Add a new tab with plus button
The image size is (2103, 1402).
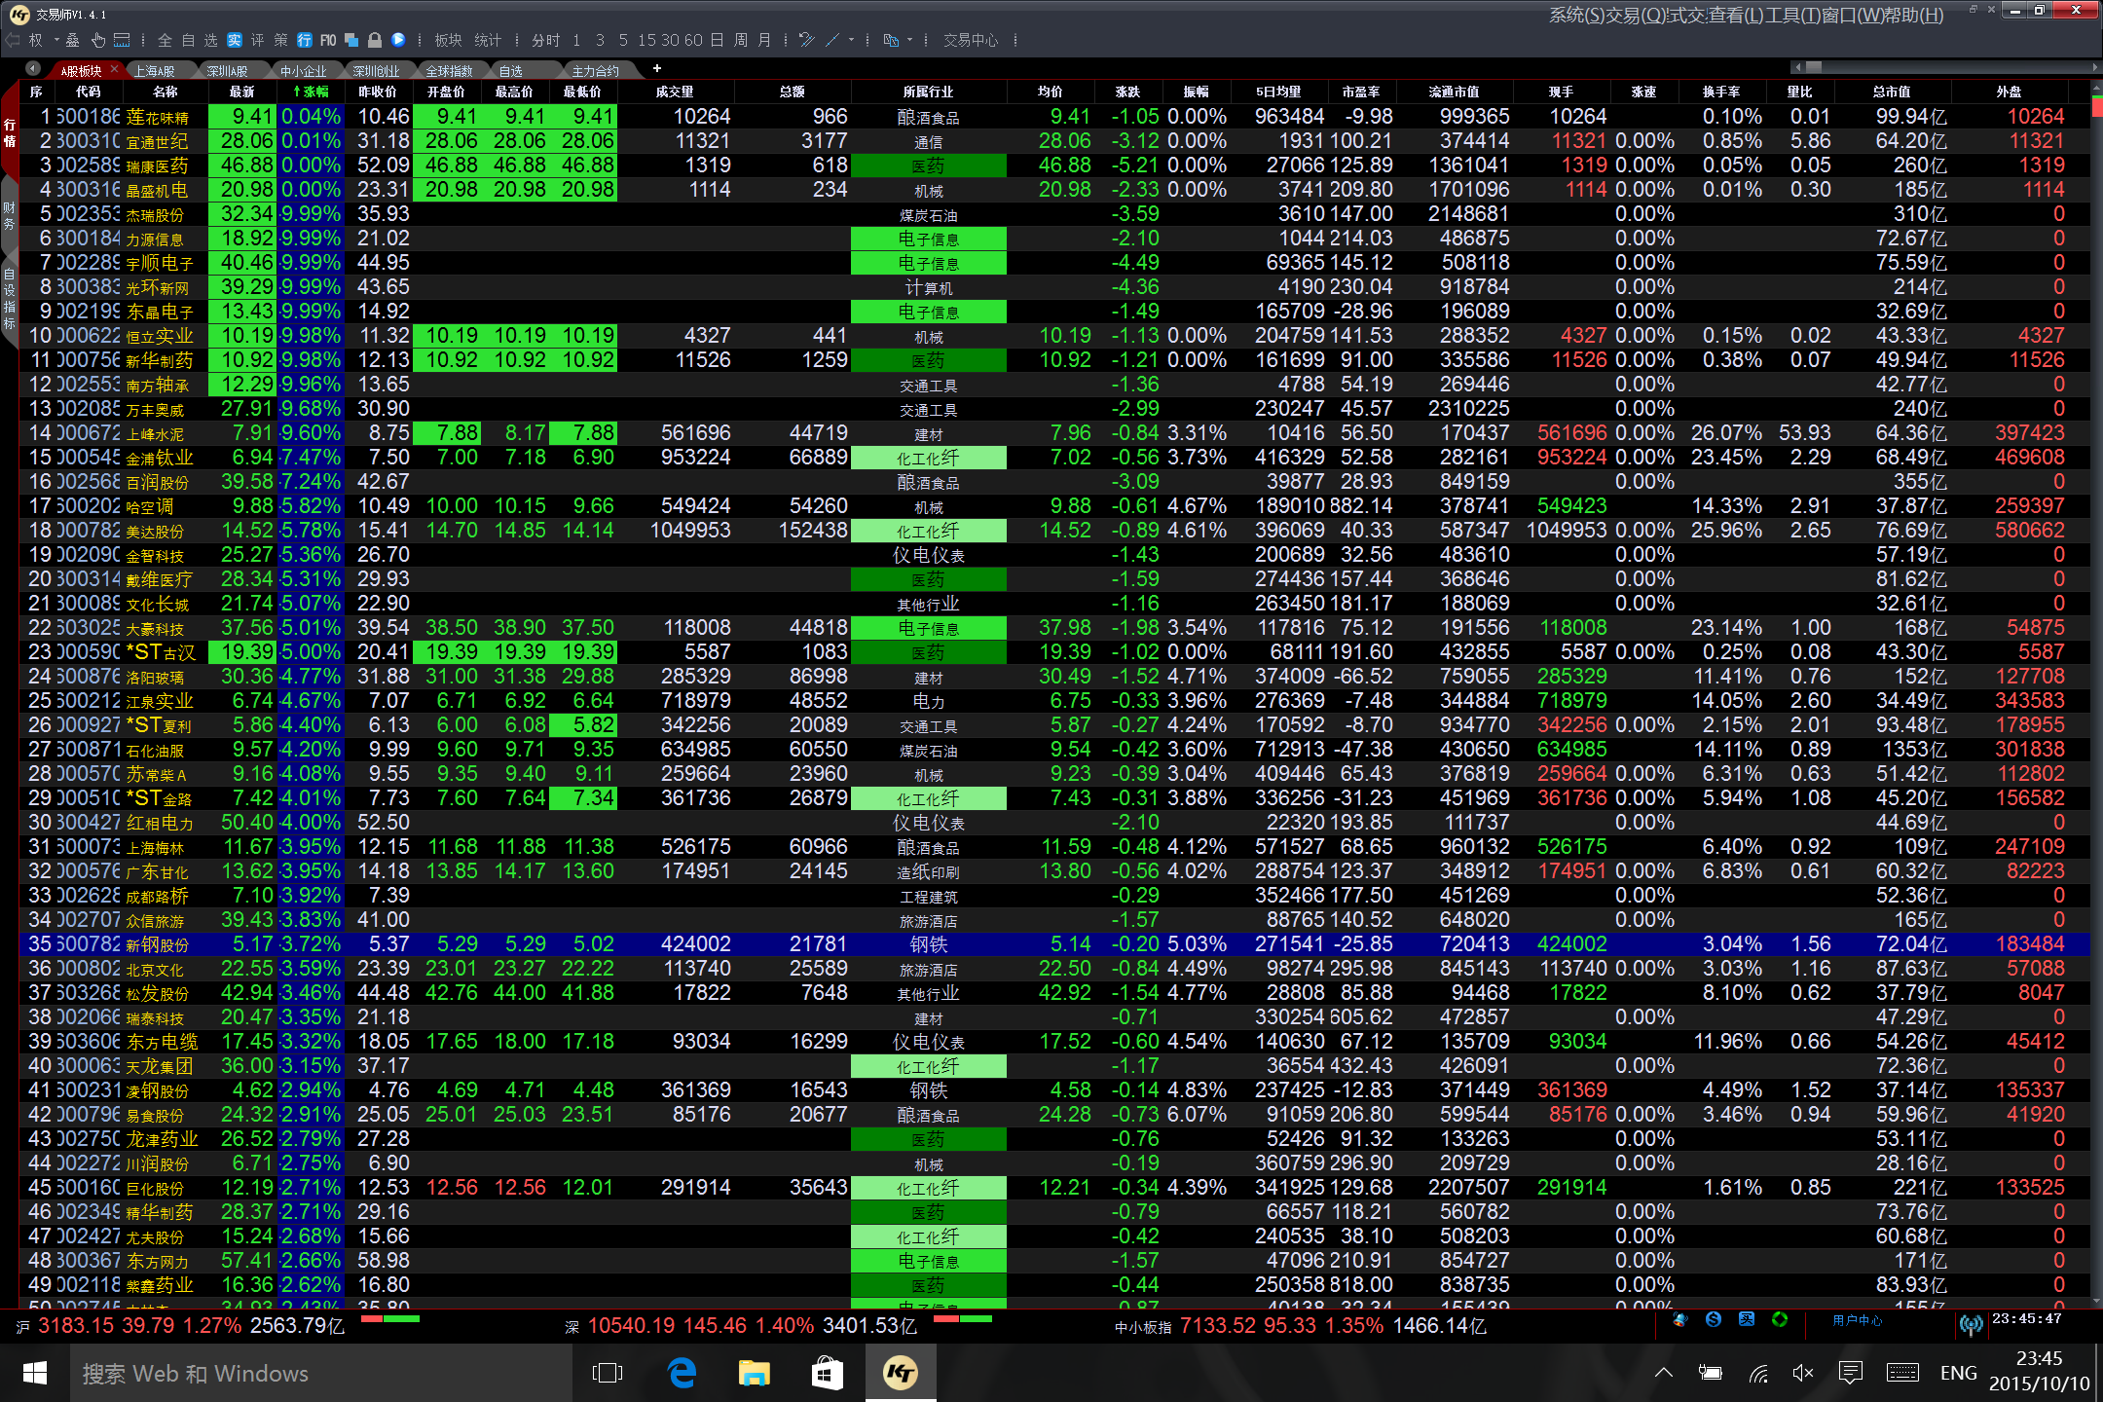click(657, 68)
